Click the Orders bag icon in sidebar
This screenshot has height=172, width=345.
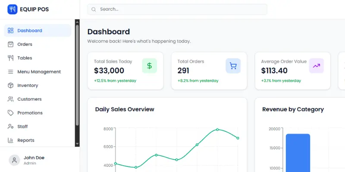11,44
